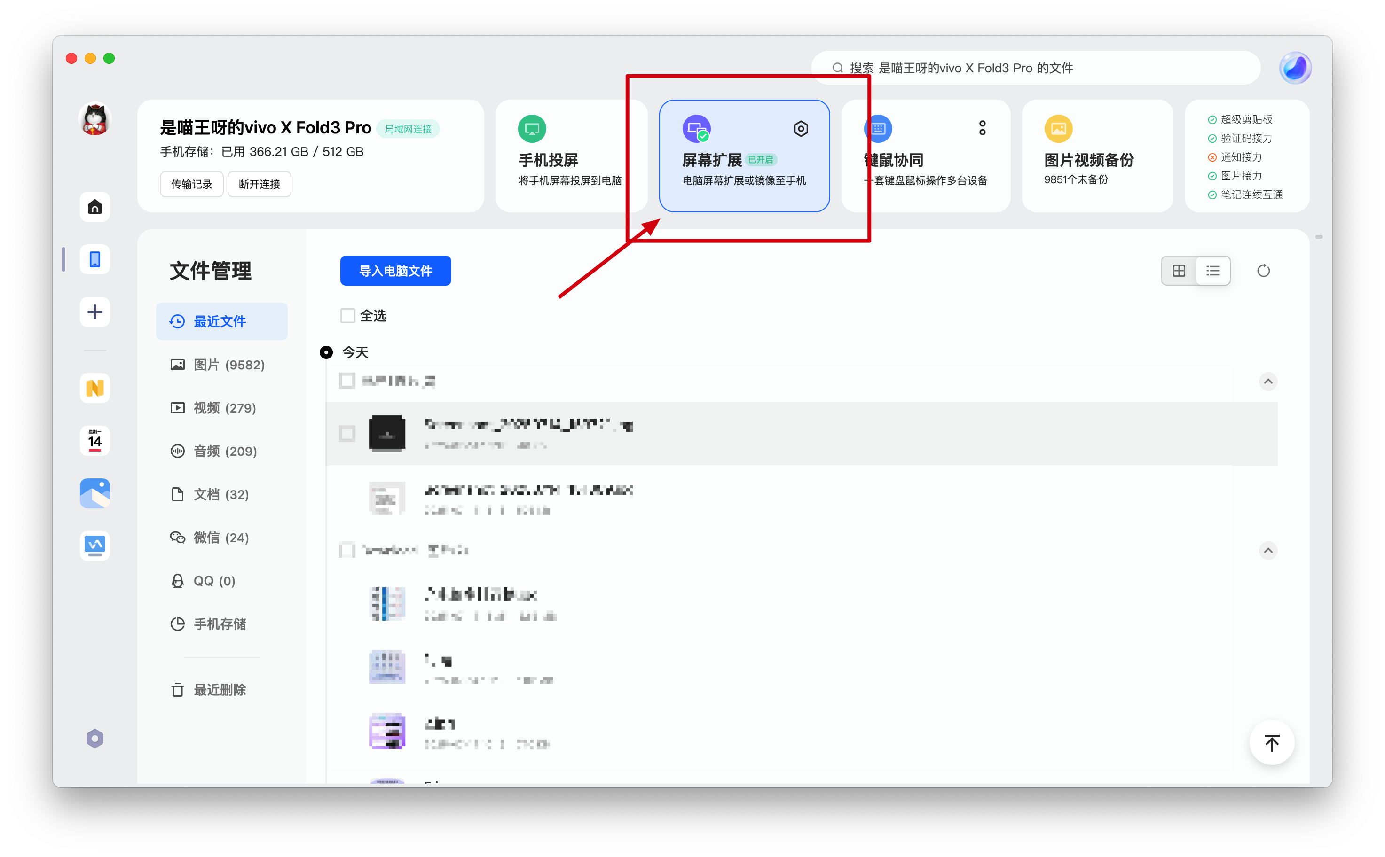
Task: Open the 图片视频备份 card
Action: 1097,156
